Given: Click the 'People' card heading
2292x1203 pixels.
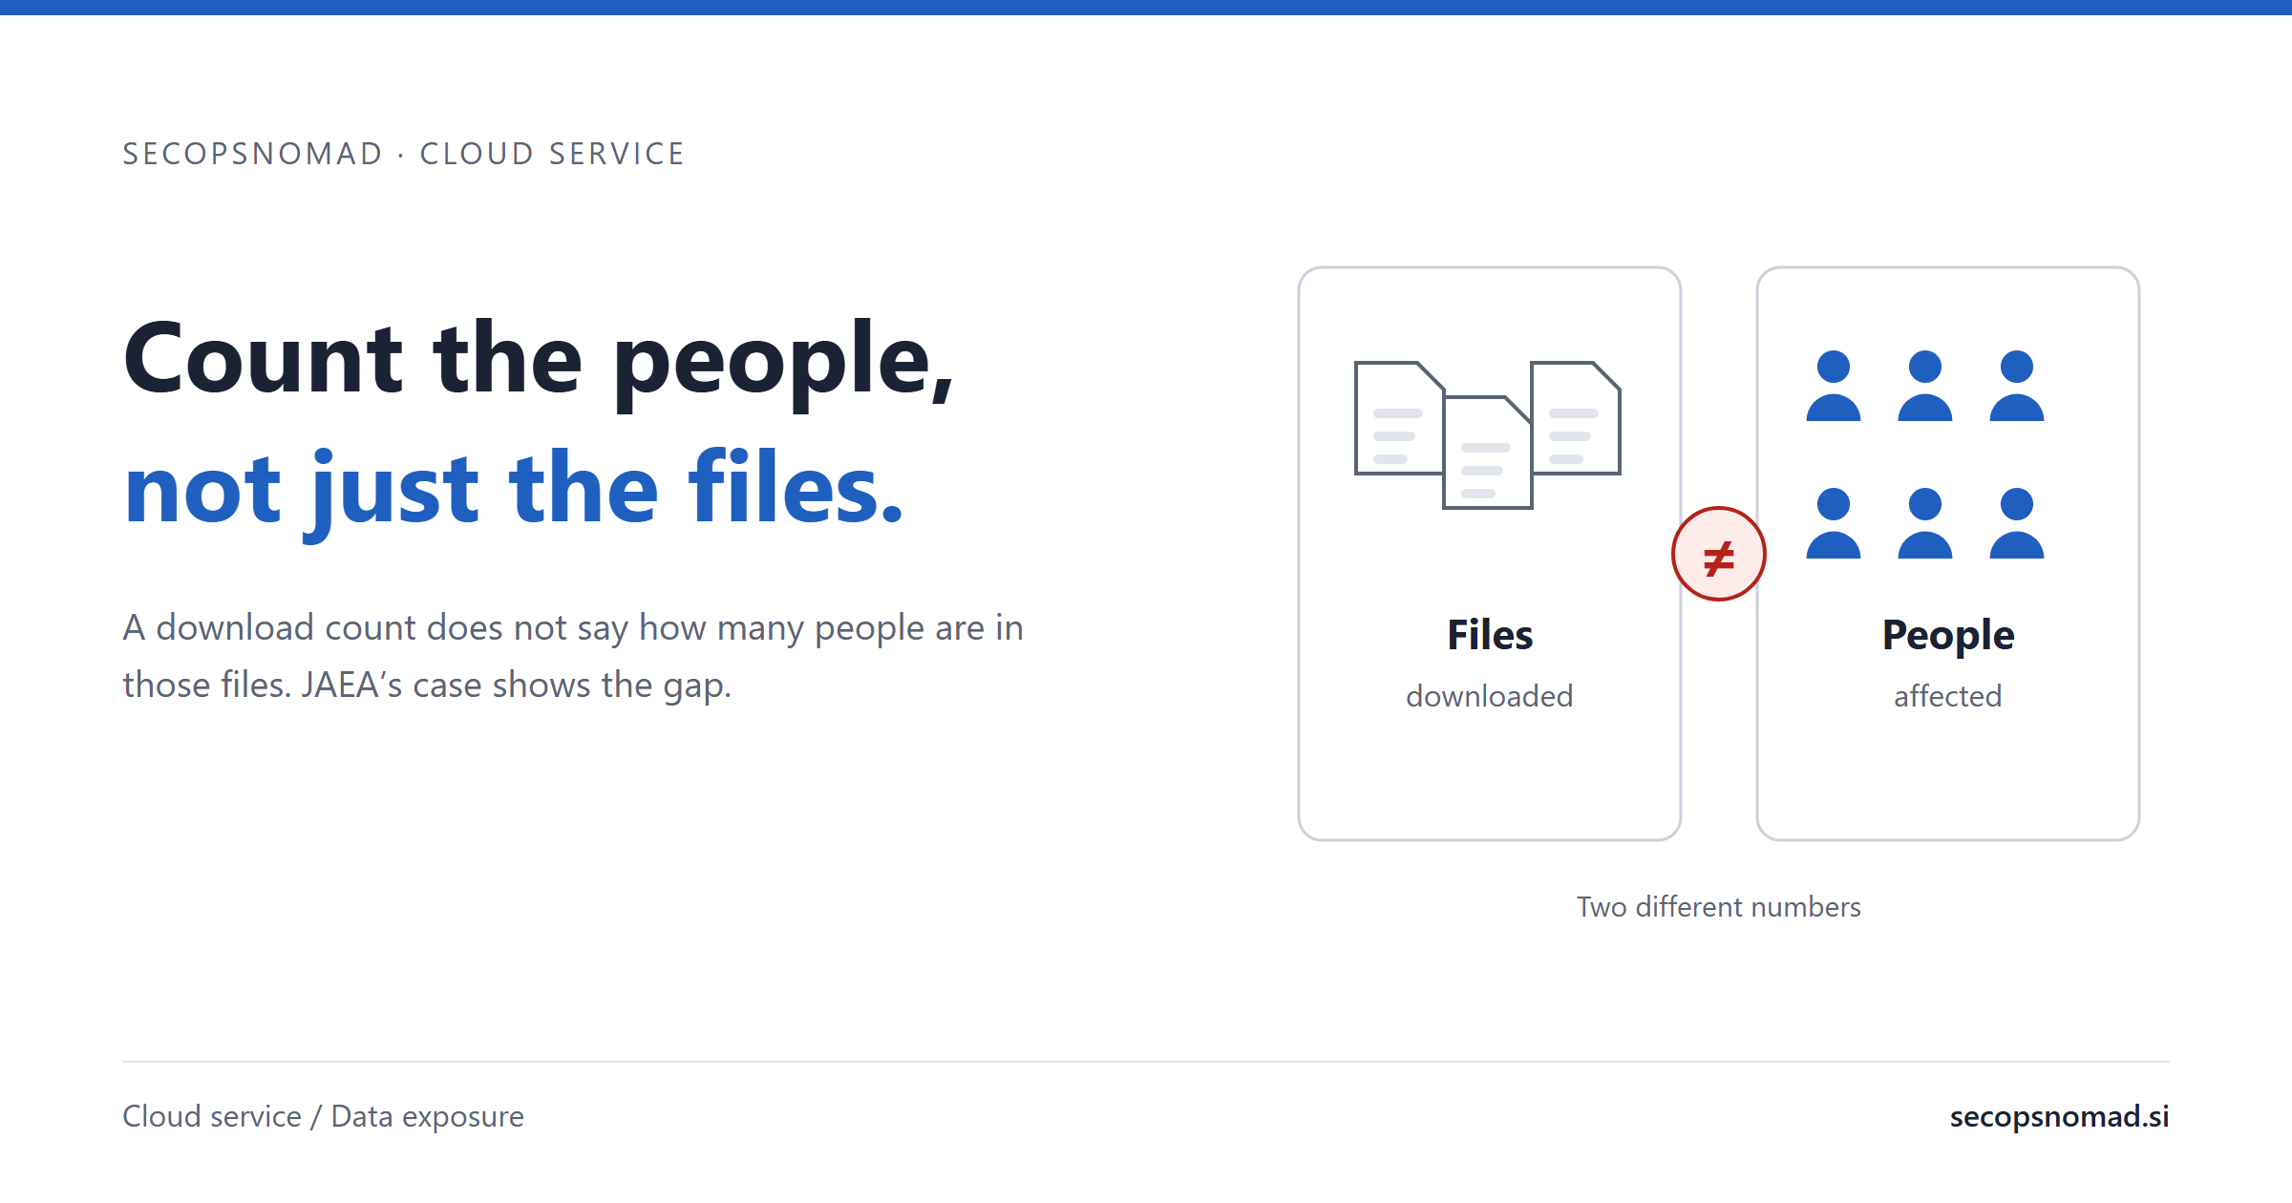Looking at the screenshot, I should click(x=1948, y=636).
